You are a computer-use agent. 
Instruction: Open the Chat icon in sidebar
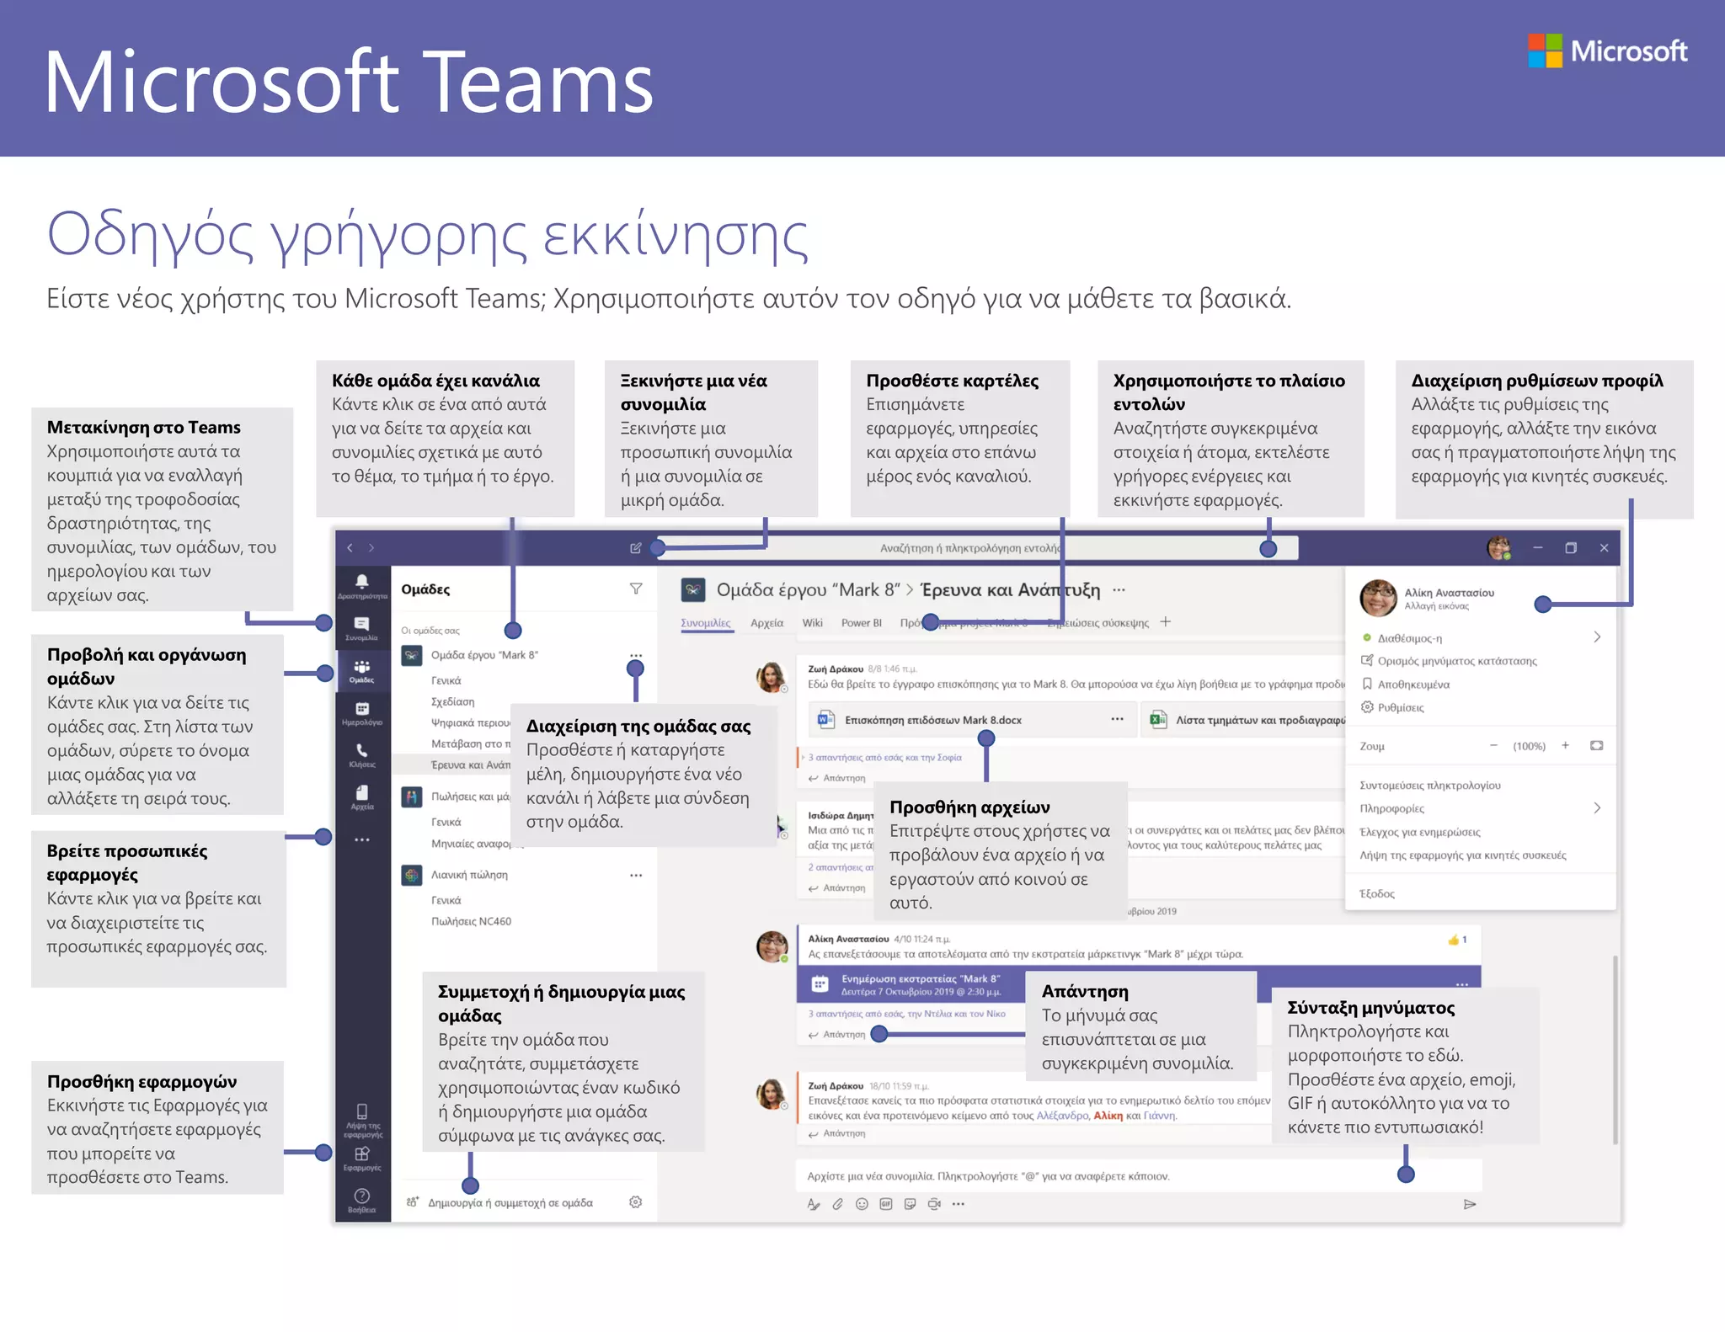pos(362,626)
